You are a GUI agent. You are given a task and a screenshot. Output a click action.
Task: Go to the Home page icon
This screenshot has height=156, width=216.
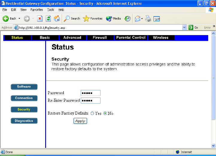57,19
